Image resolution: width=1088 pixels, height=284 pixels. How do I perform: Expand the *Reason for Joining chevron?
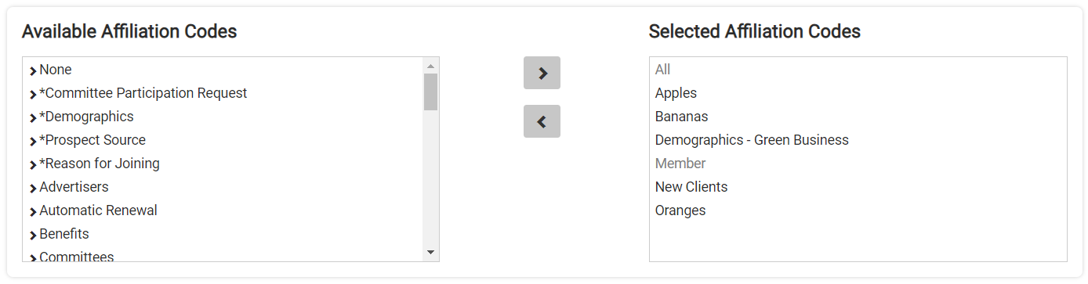[33, 165]
